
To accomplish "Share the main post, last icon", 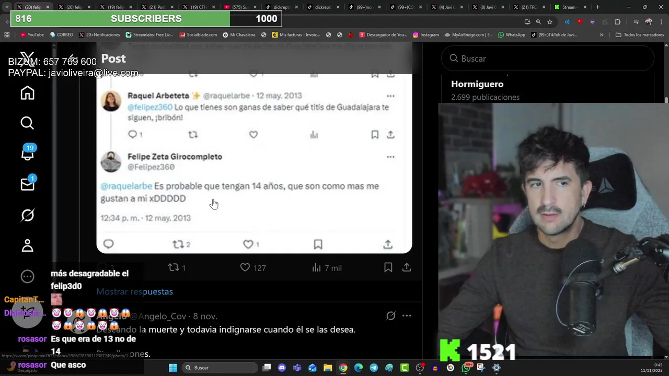I will tap(406, 267).
